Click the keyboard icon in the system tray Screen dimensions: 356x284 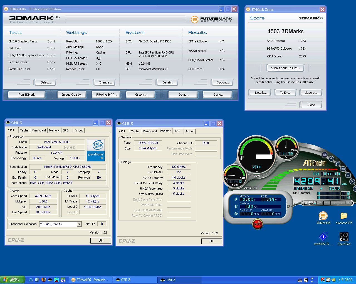coord(300,280)
